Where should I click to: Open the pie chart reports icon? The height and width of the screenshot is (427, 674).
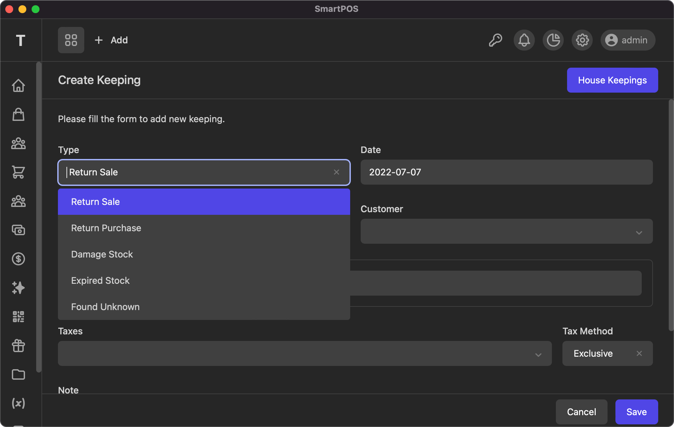point(553,40)
